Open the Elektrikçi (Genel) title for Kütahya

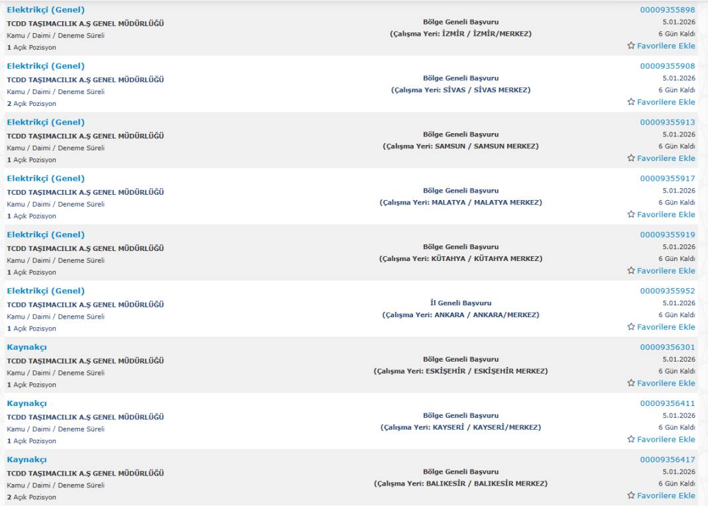pos(46,234)
